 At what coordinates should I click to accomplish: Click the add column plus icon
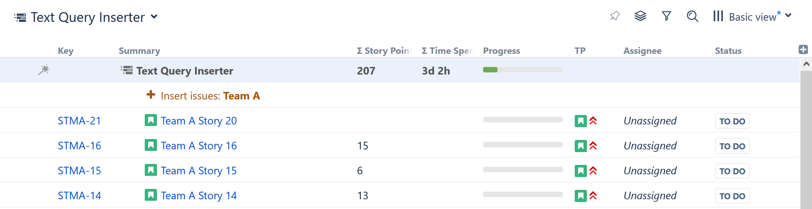pos(803,50)
